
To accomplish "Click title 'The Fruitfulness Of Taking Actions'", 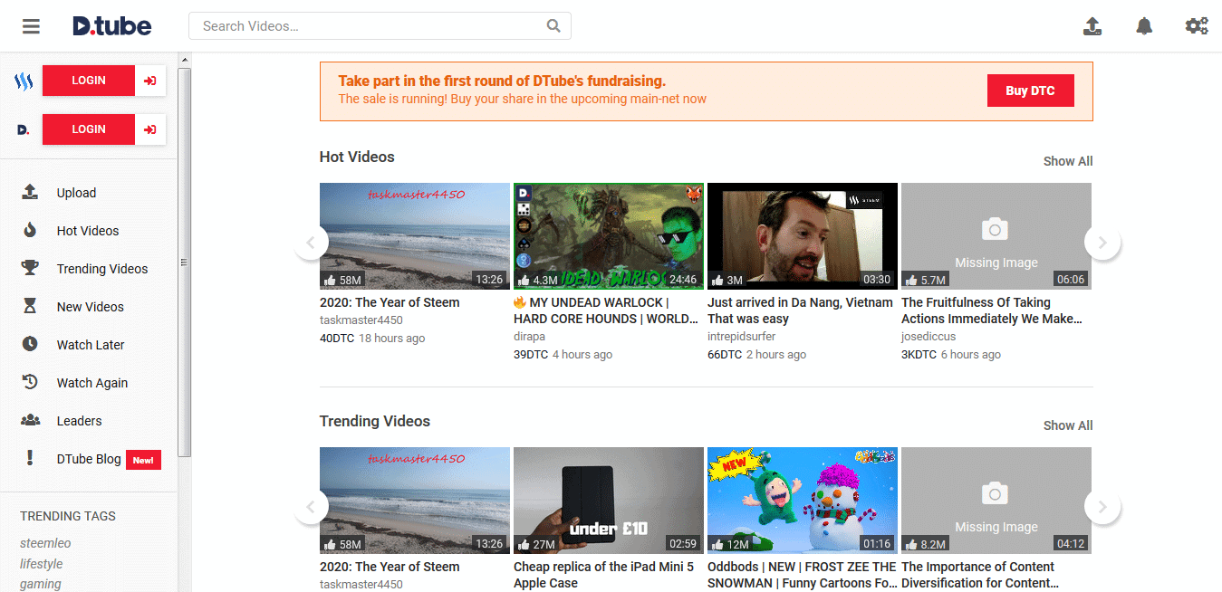I will pos(992,310).
